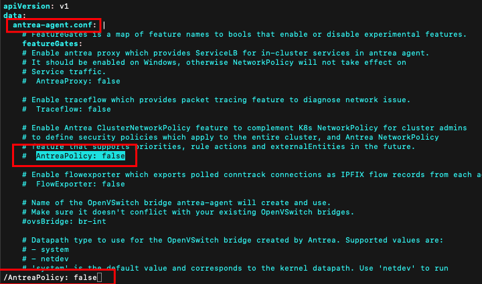Click the 'Datapath type to use' comment
This screenshot has height=284, width=482.
(x=233, y=240)
